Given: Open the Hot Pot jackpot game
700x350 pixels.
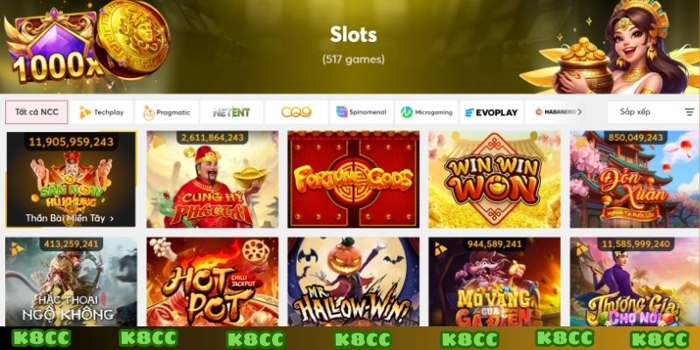Looking at the screenshot, I should click(212, 282).
